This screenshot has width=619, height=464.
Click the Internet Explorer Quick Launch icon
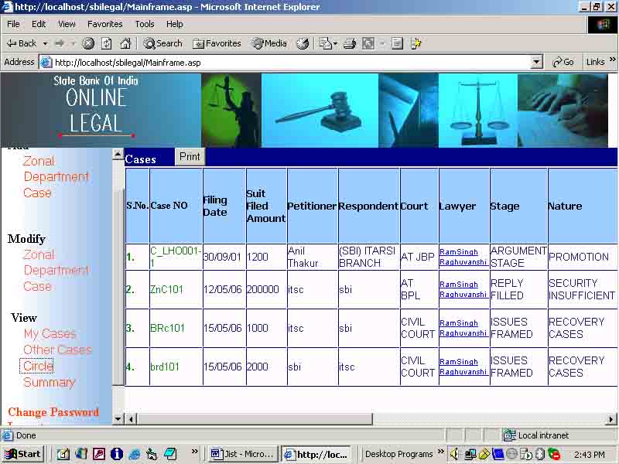(x=135, y=454)
